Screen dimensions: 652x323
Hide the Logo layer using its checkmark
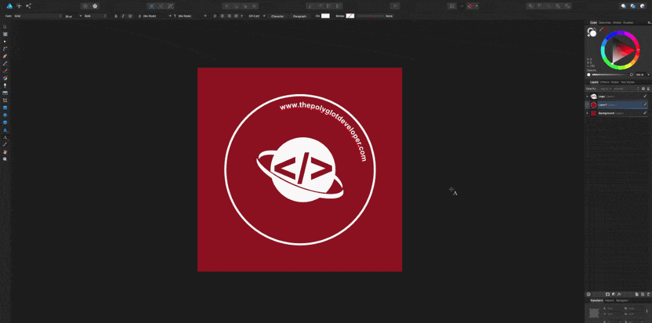point(645,96)
